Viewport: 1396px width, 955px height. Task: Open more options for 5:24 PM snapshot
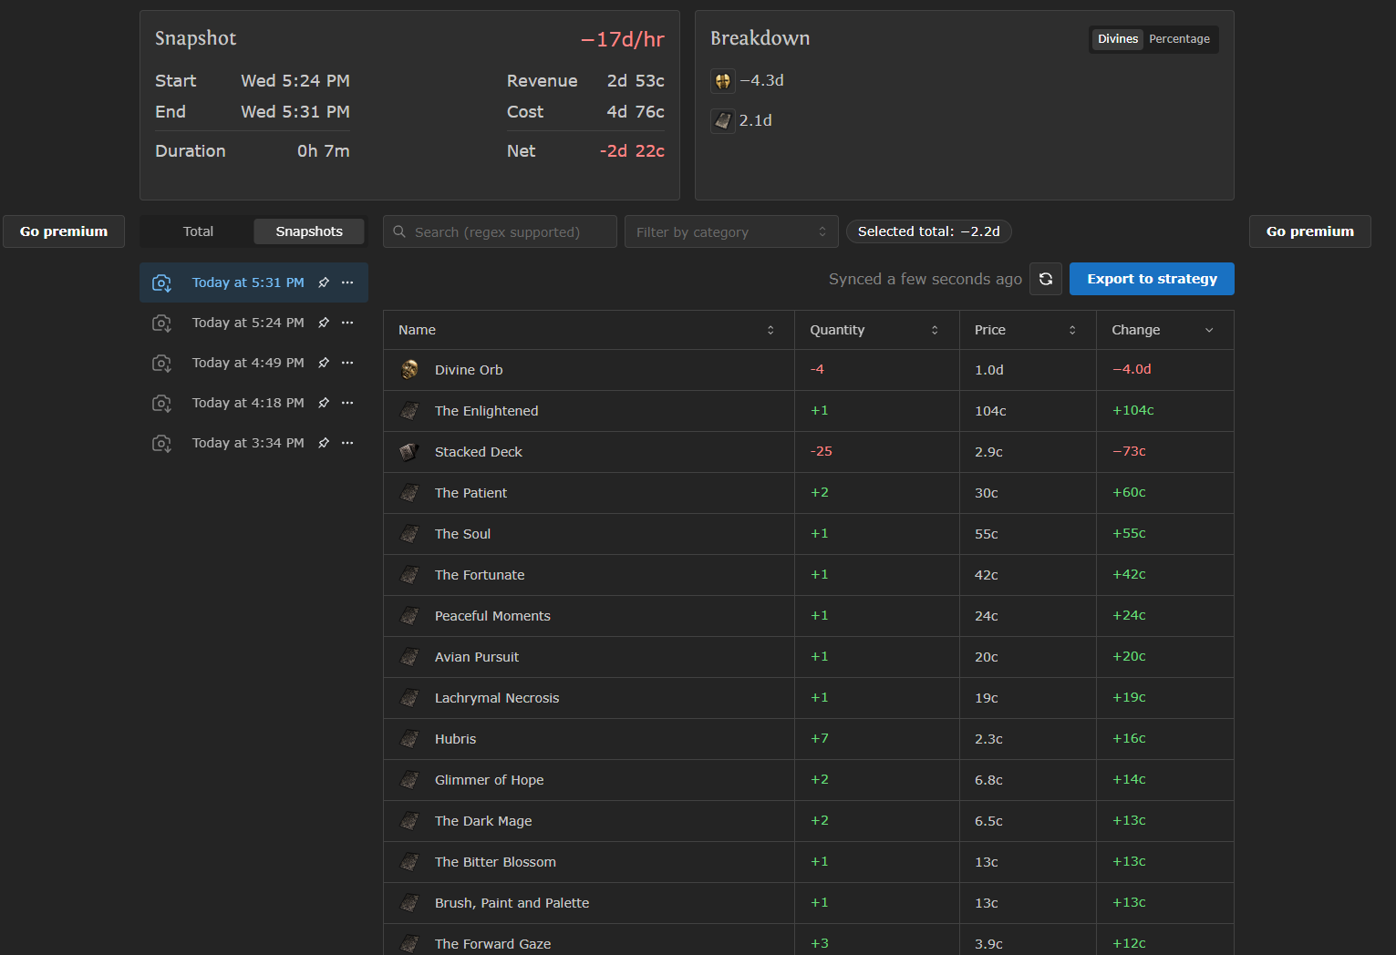(x=347, y=323)
